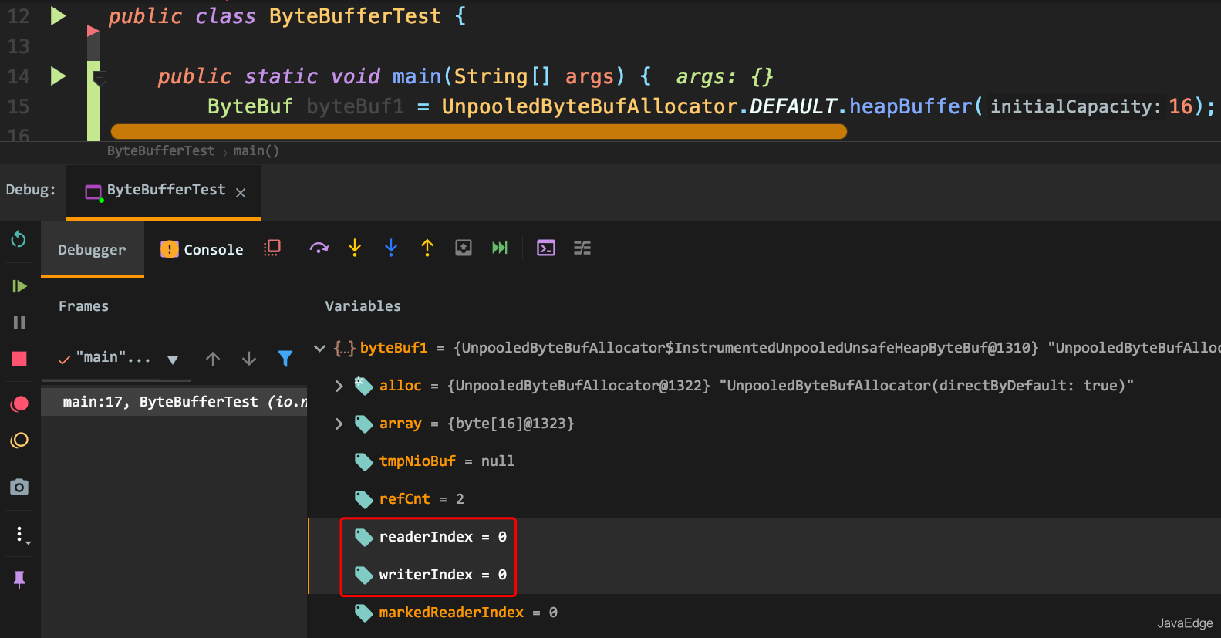This screenshot has width=1221, height=638.
Task: Rerun ByteBufferTest debug session
Action: coord(19,240)
